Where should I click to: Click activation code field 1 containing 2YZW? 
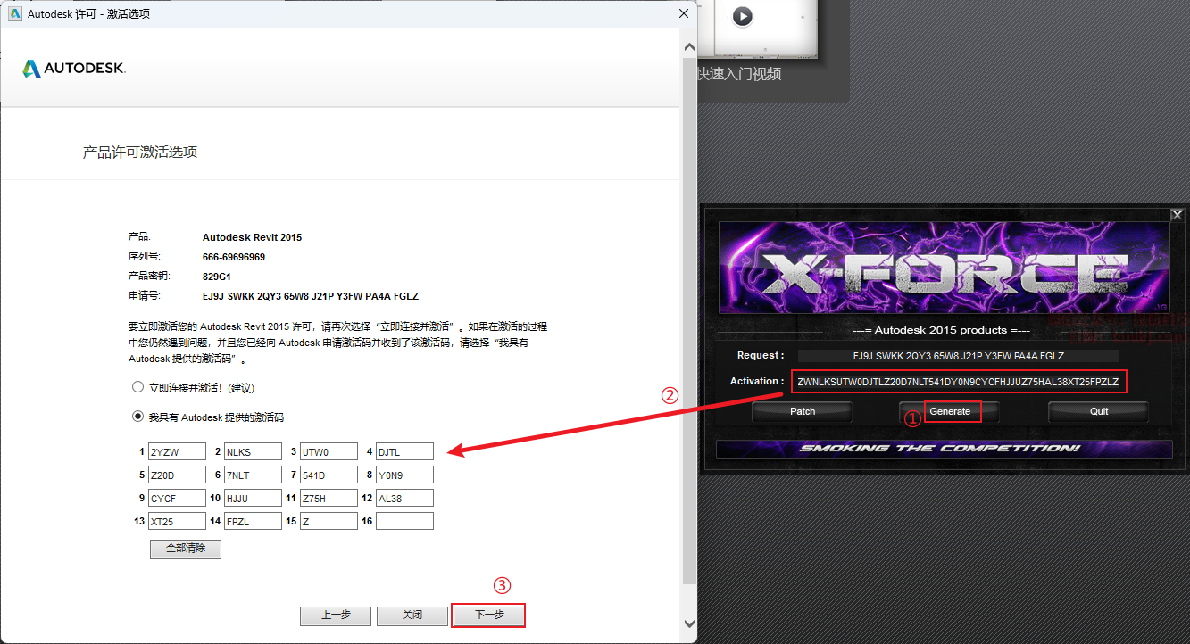[177, 451]
